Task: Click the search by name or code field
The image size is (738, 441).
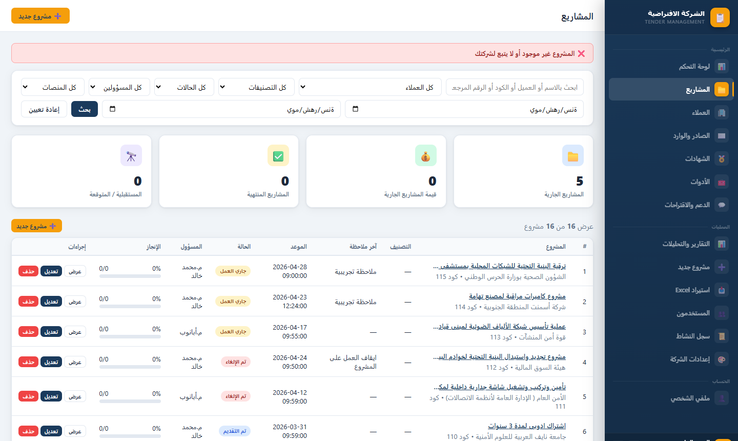Action: pyautogui.click(x=515, y=87)
